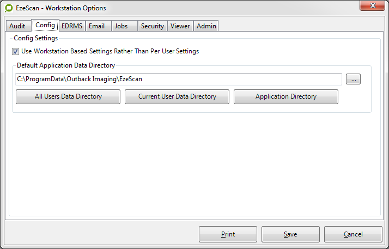Show the Viewer tab
This screenshot has height=249, width=389.
180,26
